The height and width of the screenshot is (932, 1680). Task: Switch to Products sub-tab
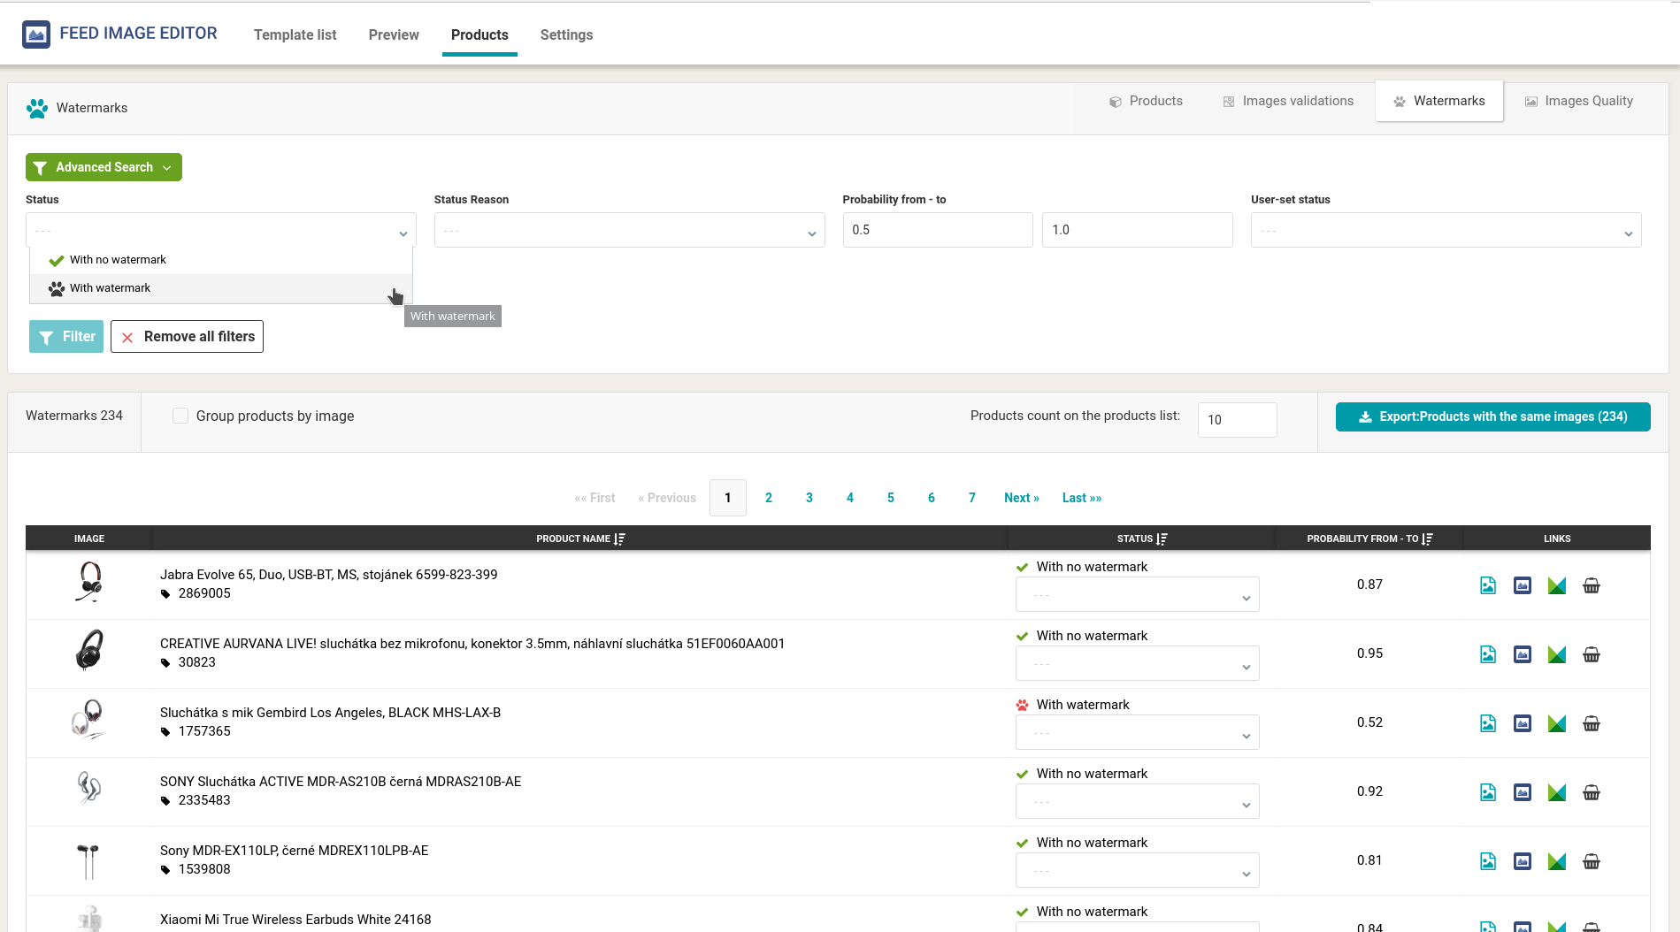click(x=1146, y=101)
